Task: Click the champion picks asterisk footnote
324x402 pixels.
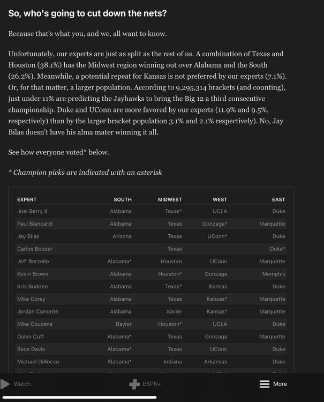Action: pyautogui.click(x=85, y=172)
